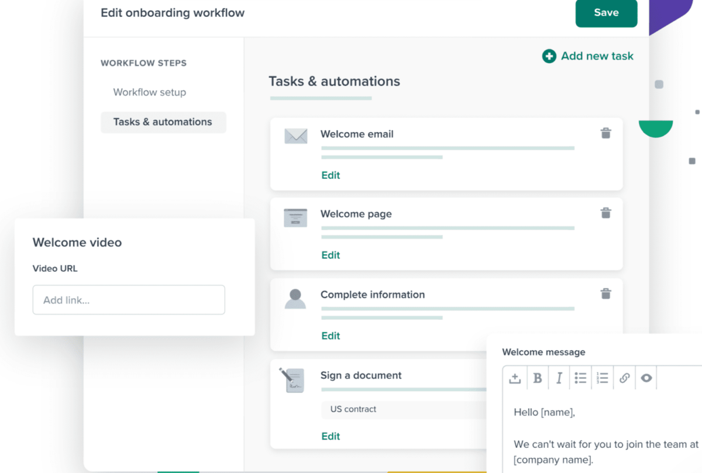Delete the Welcome page task
The height and width of the screenshot is (473, 702).
click(605, 213)
